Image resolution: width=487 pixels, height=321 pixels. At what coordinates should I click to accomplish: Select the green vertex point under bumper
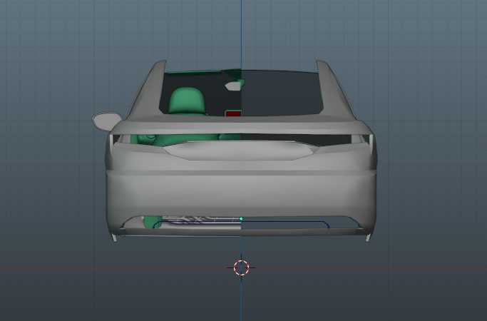[x=241, y=219]
